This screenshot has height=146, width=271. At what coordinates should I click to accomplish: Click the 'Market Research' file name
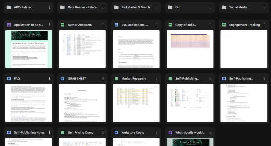[x=134, y=79]
